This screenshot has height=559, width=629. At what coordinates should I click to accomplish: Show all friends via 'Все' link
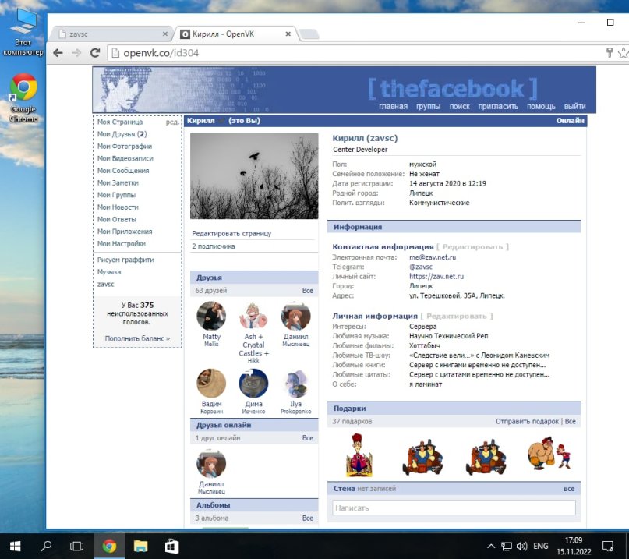coord(307,291)
